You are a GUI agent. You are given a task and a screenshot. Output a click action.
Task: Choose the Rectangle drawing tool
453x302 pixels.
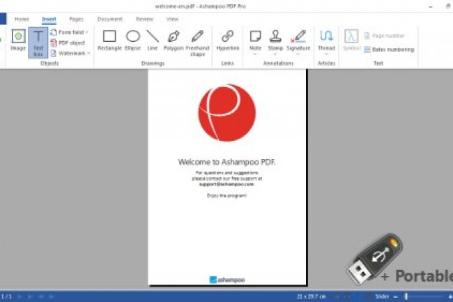click(109, 40)
